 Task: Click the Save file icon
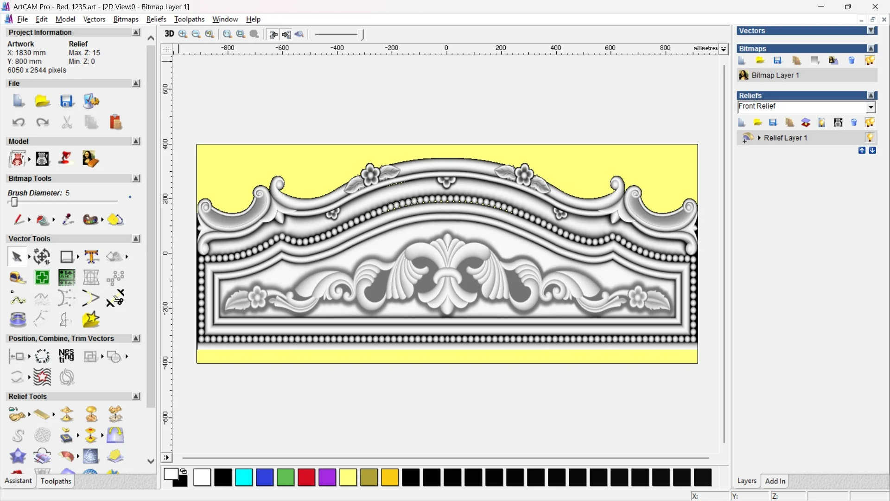[x=67, y=101]
